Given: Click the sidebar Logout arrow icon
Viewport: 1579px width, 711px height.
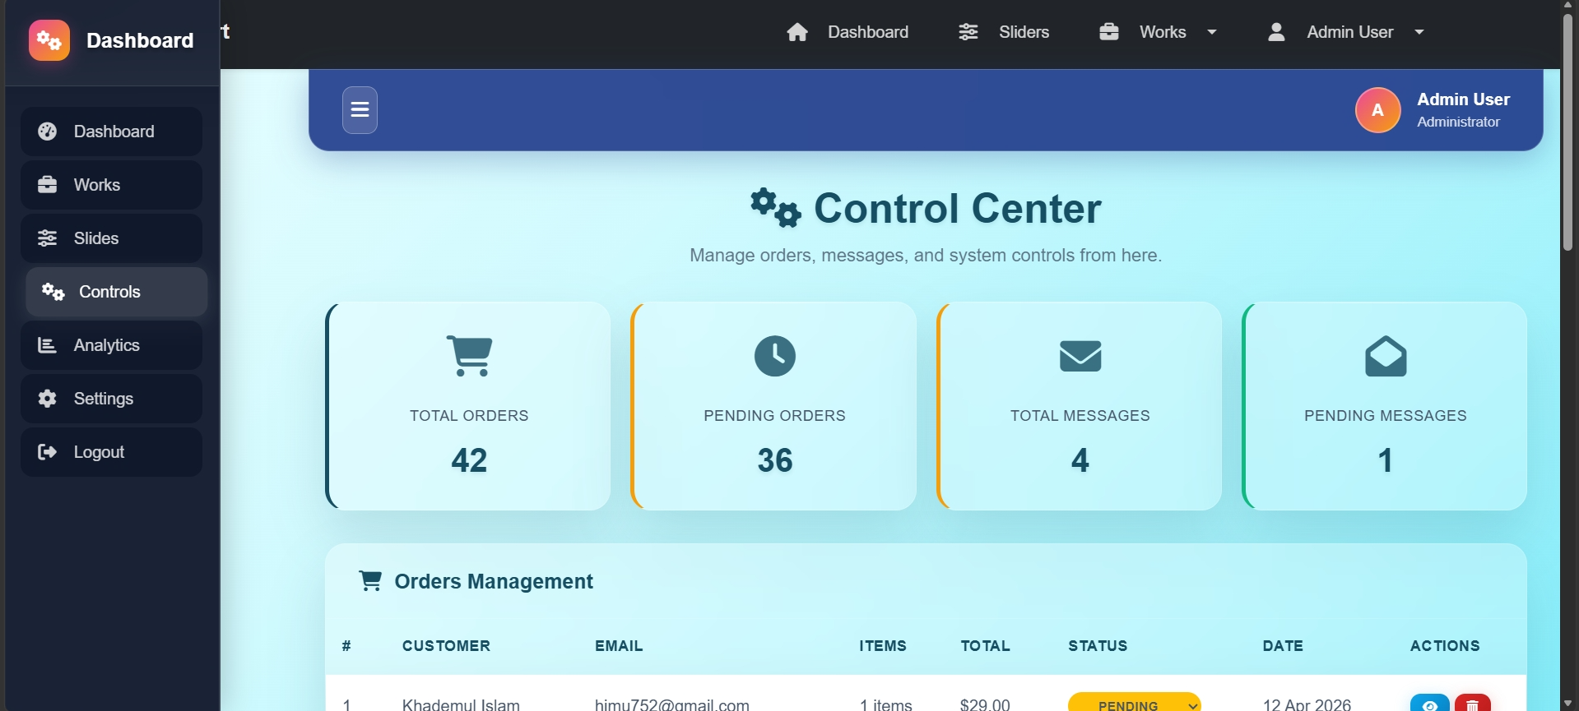Looking at the screenshot, I should click(48, 452).
